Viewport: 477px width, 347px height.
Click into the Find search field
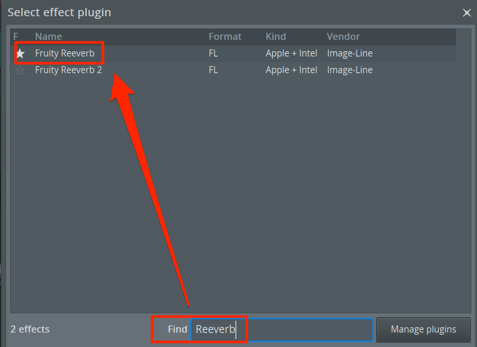[x=282, y=329]
